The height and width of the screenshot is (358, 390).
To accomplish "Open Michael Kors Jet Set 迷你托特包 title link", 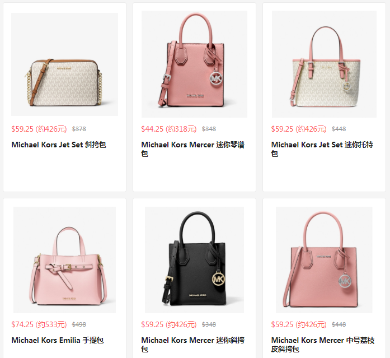I will 322,149.
